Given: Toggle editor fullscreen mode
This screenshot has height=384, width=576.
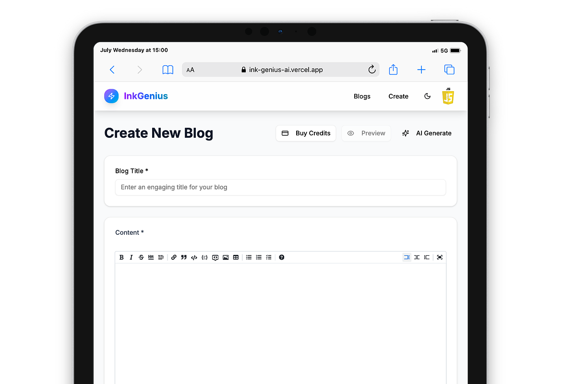Looking at the screenshot, I should pos(440,257).
